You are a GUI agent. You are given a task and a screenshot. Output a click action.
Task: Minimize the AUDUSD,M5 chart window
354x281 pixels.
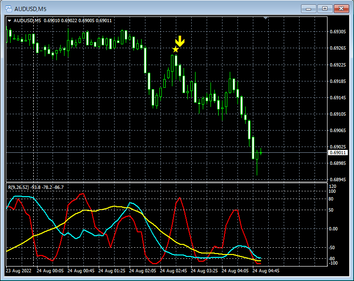[308, 9]
